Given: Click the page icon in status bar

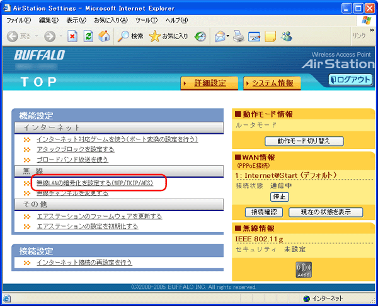Looking at the screenshot, I should click(7, 298).
